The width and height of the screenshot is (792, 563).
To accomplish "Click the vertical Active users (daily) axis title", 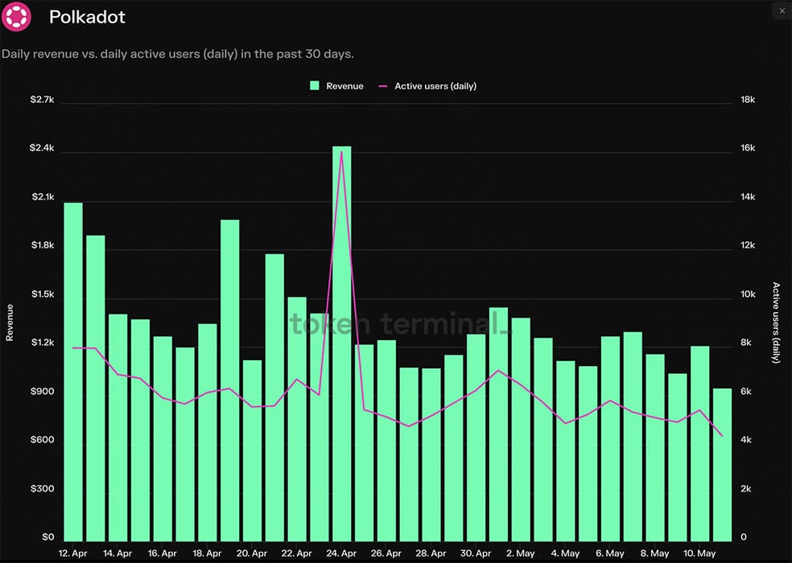I will click(x=777, y=323).
